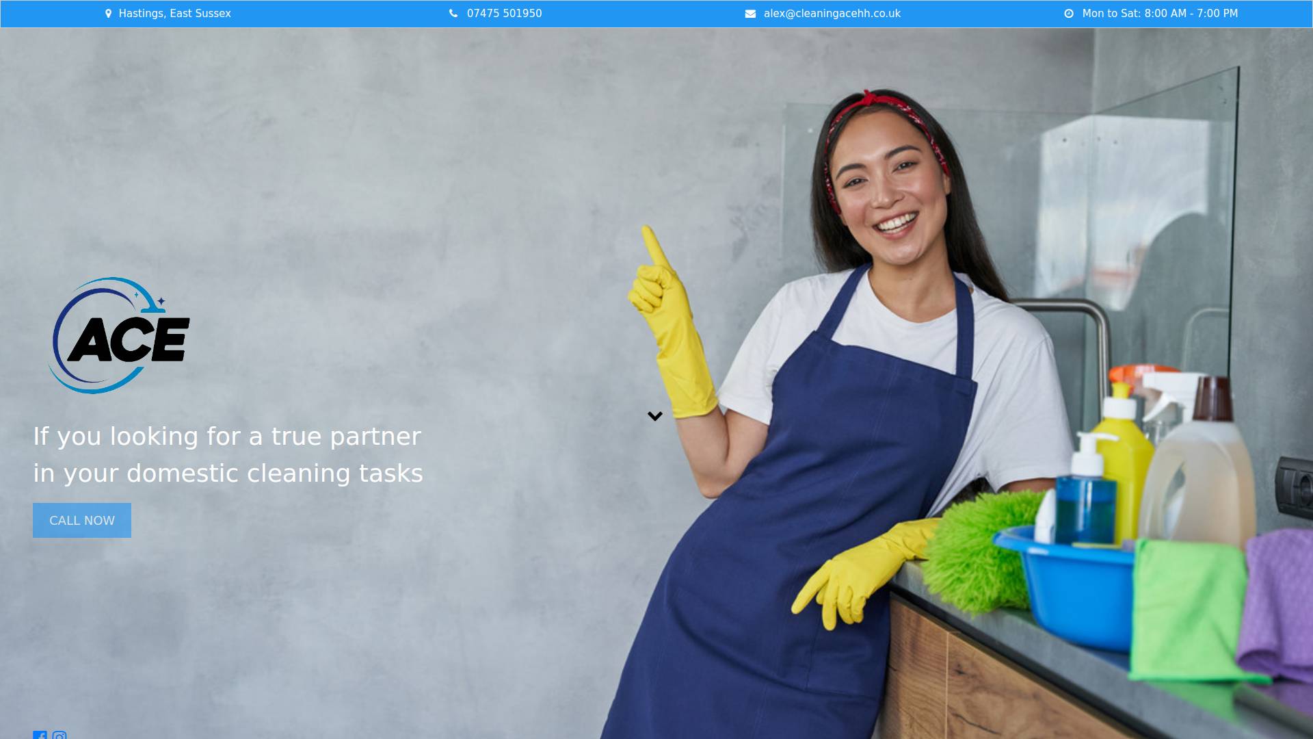This screenshot has width=1313, height=739.
Task: Click the 'true partner' headline line
Action: click(x=227, y=437)
